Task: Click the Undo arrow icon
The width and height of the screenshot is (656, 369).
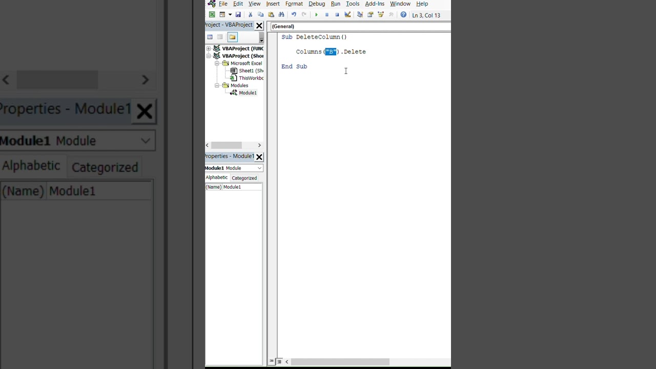Action: click(294, 15)
